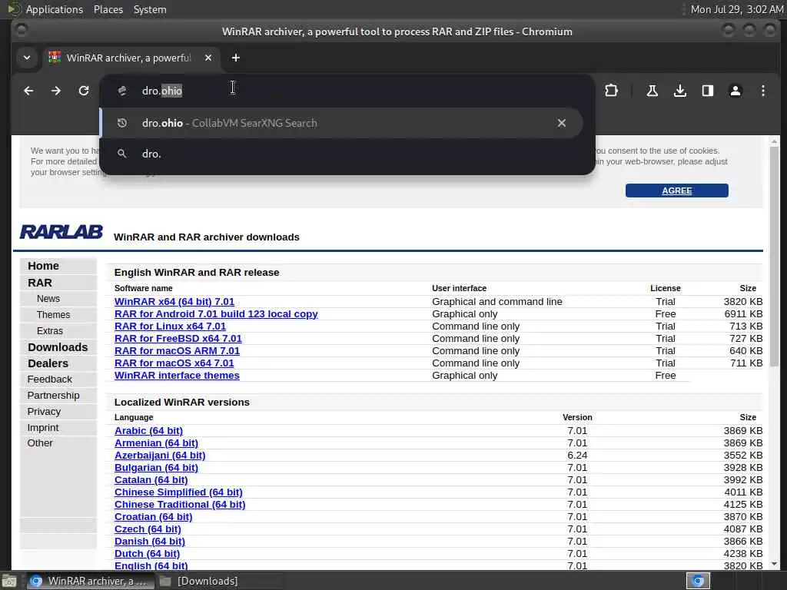Open the Imprint sidebar link
787x590 pixels.
point(43,427)
